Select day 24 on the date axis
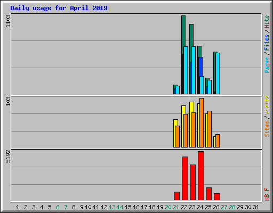The image size is (273, 213). (x=200, y=207)
